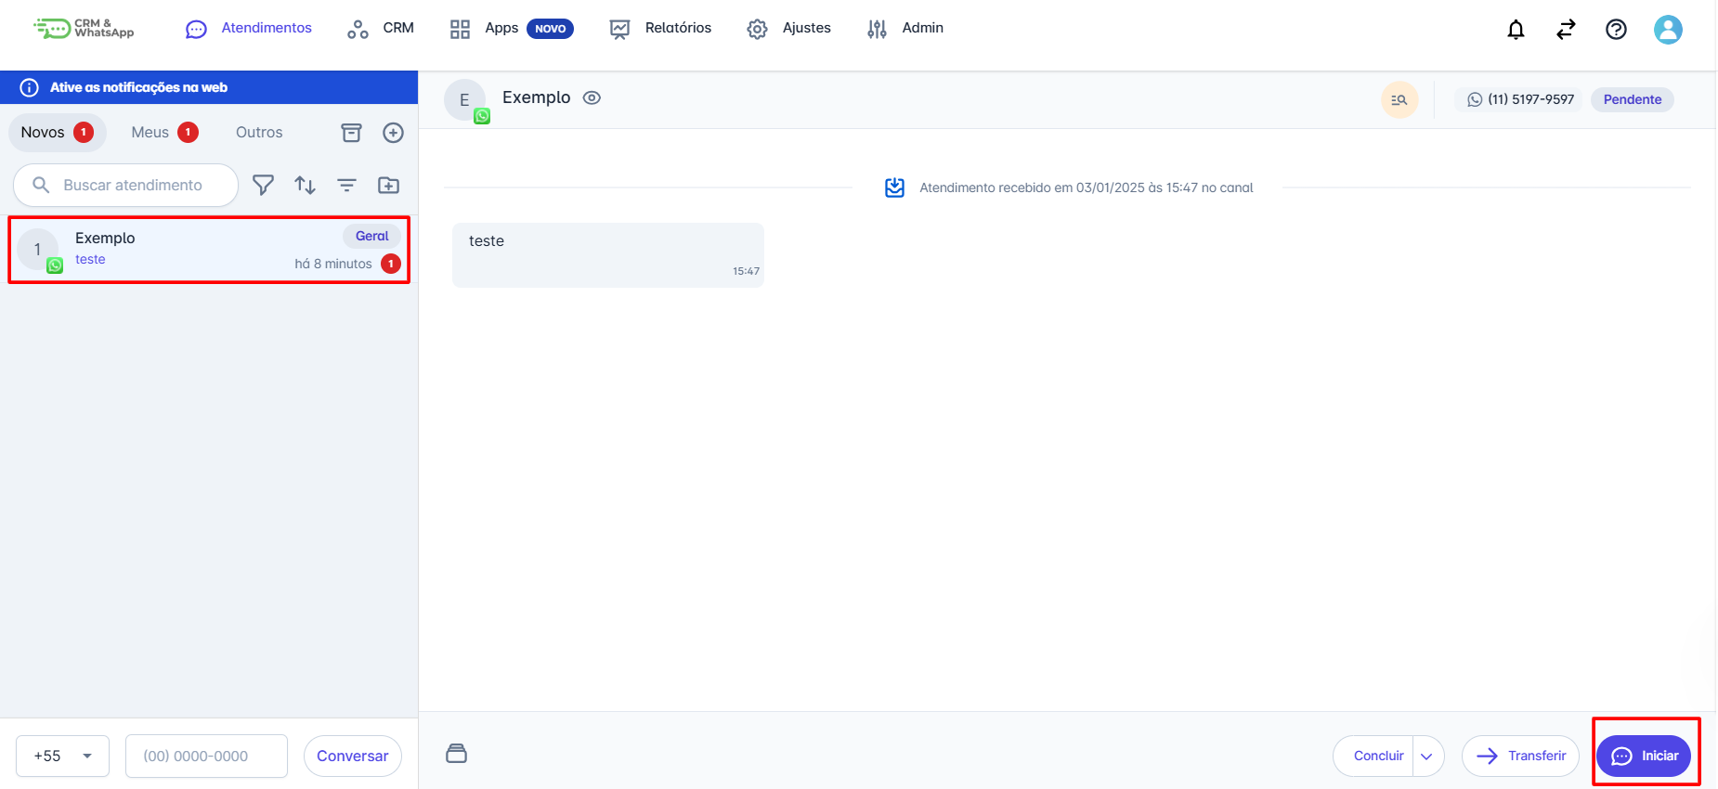Click the Transferir button
The image size is (1718, 789).
1520,757
